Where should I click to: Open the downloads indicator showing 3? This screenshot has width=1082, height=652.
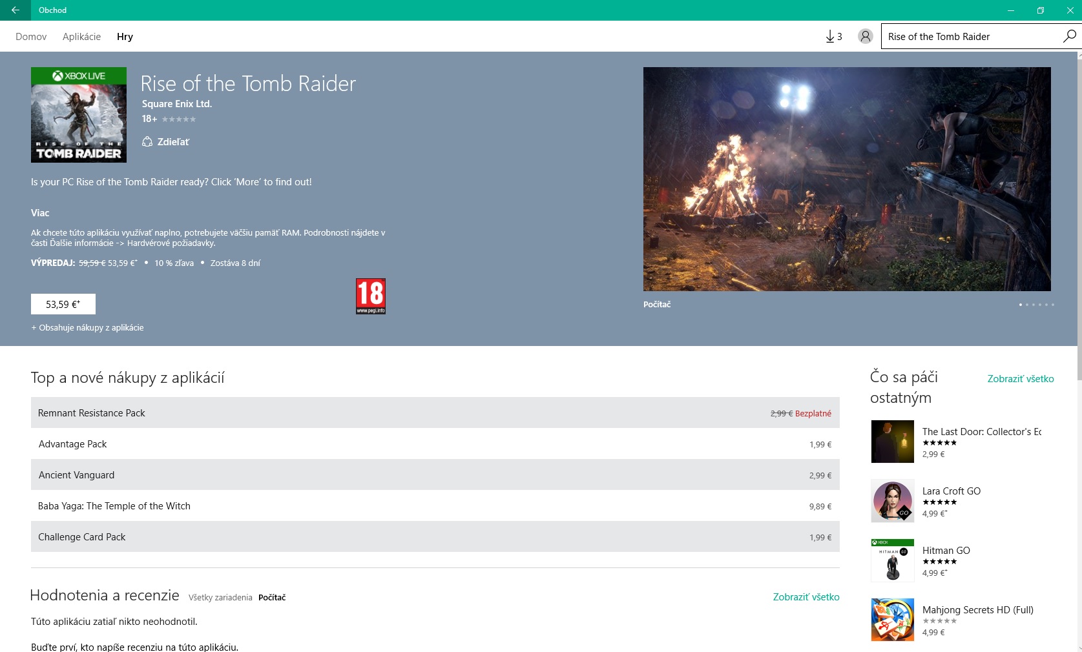pos(833,37)
